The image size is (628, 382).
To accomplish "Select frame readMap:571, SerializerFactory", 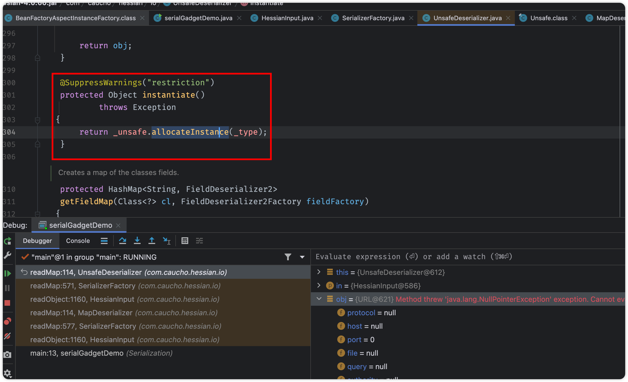I will point(163,286).
